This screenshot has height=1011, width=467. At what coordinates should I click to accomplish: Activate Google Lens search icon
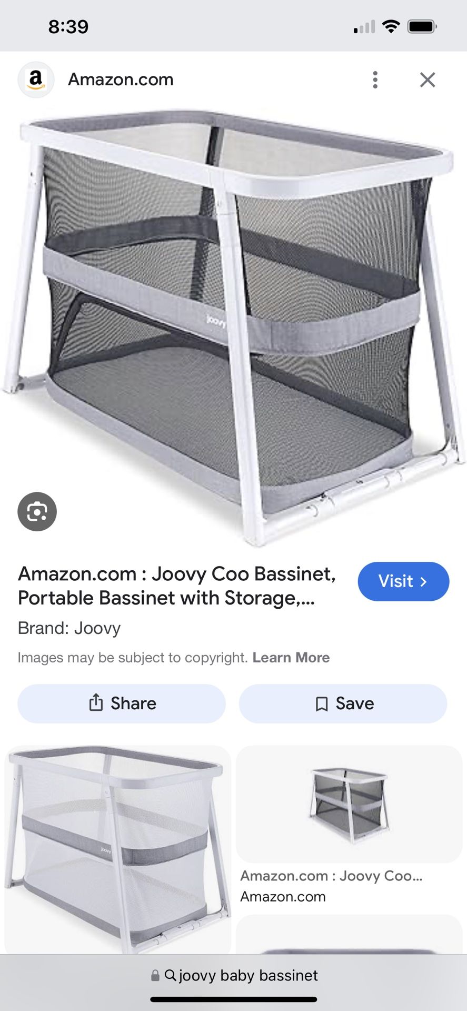tap(37, 511)
